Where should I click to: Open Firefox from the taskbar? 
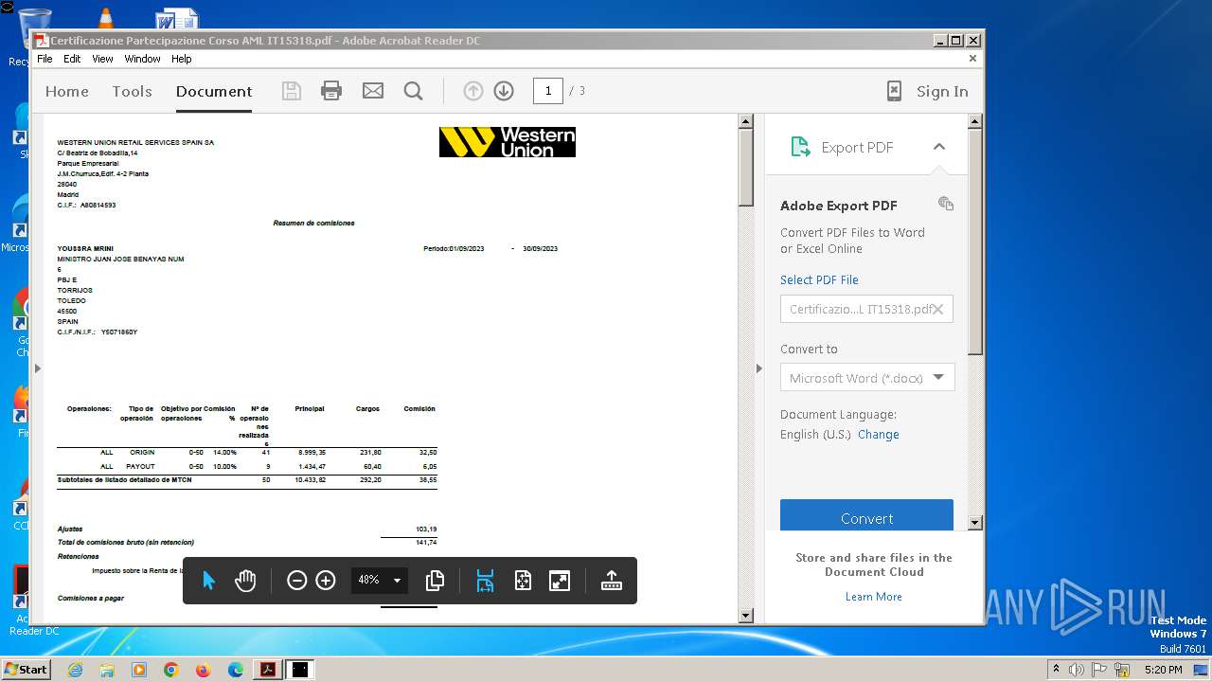[x=203, y=670]
